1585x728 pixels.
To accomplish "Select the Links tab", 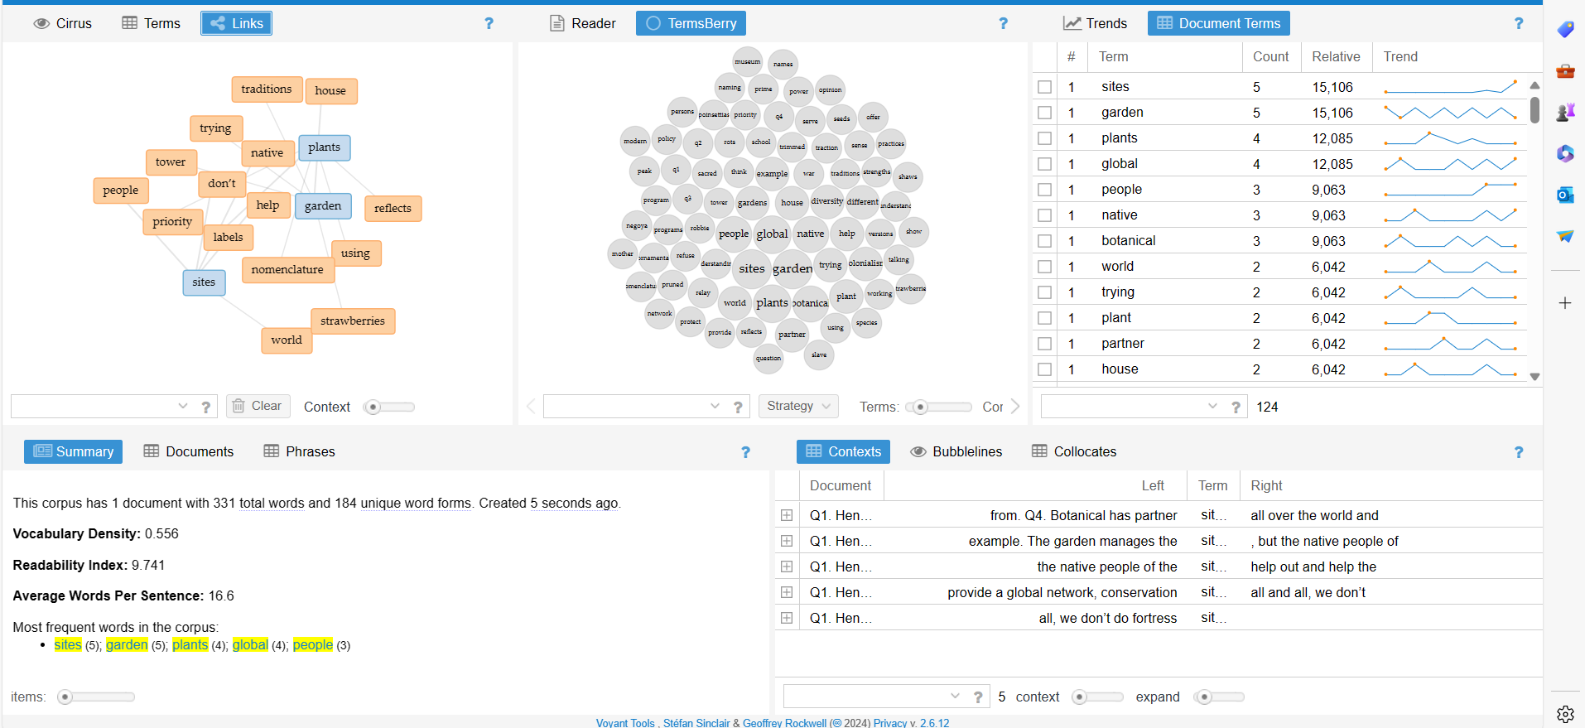I will 236,23.
